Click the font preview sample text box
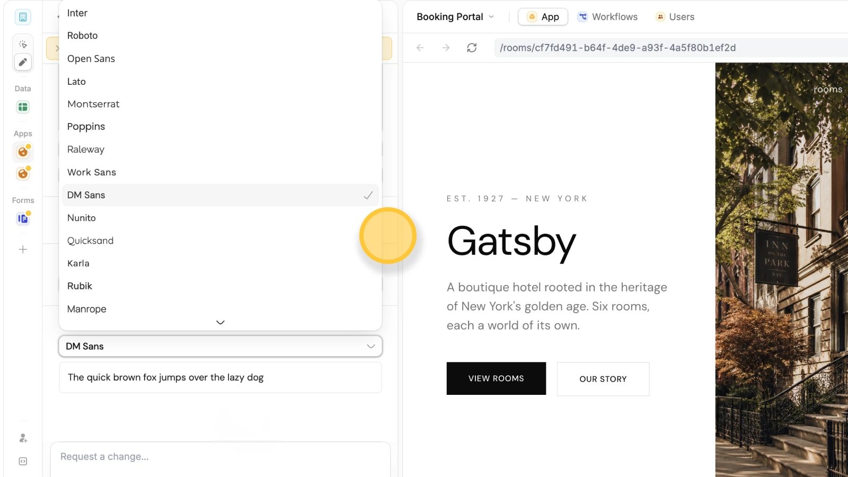This screenshot has width=848, height=477. [x=220, y=377]
